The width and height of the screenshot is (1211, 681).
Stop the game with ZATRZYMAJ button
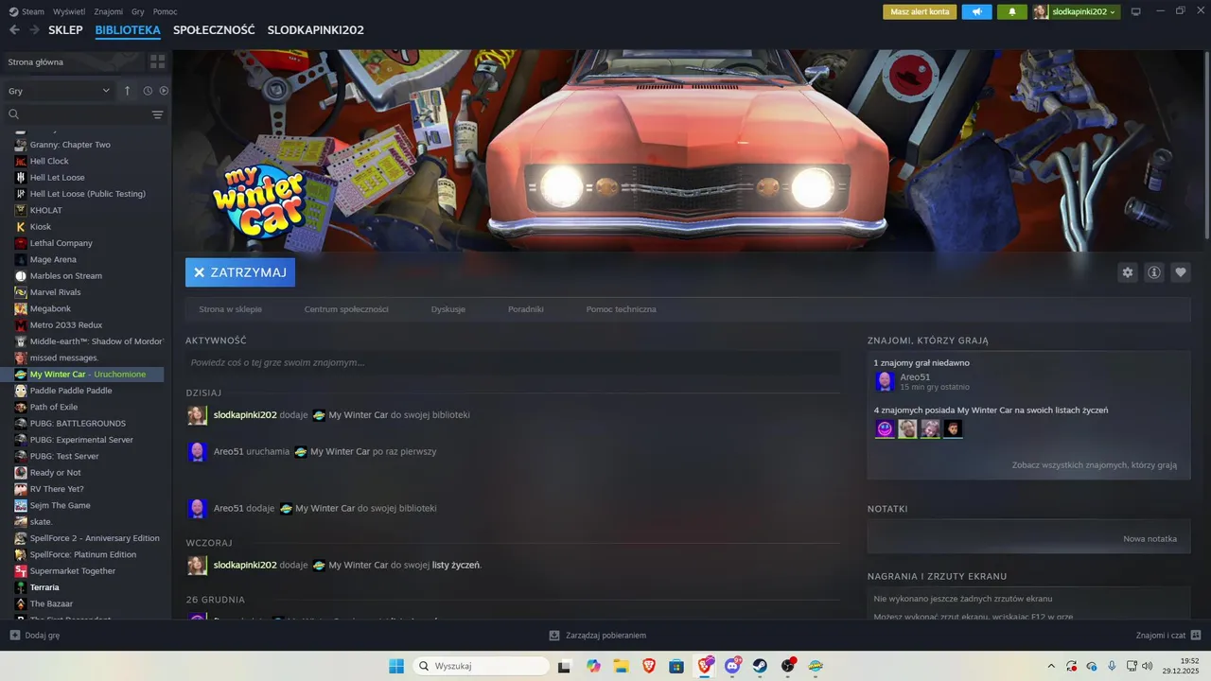(240, 272)
